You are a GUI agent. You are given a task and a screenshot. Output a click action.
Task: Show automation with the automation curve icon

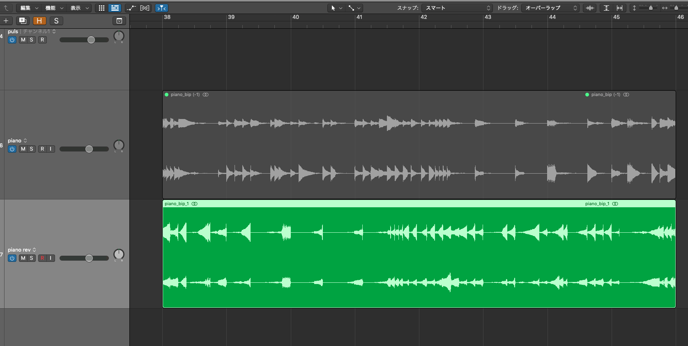coord(131,8)
